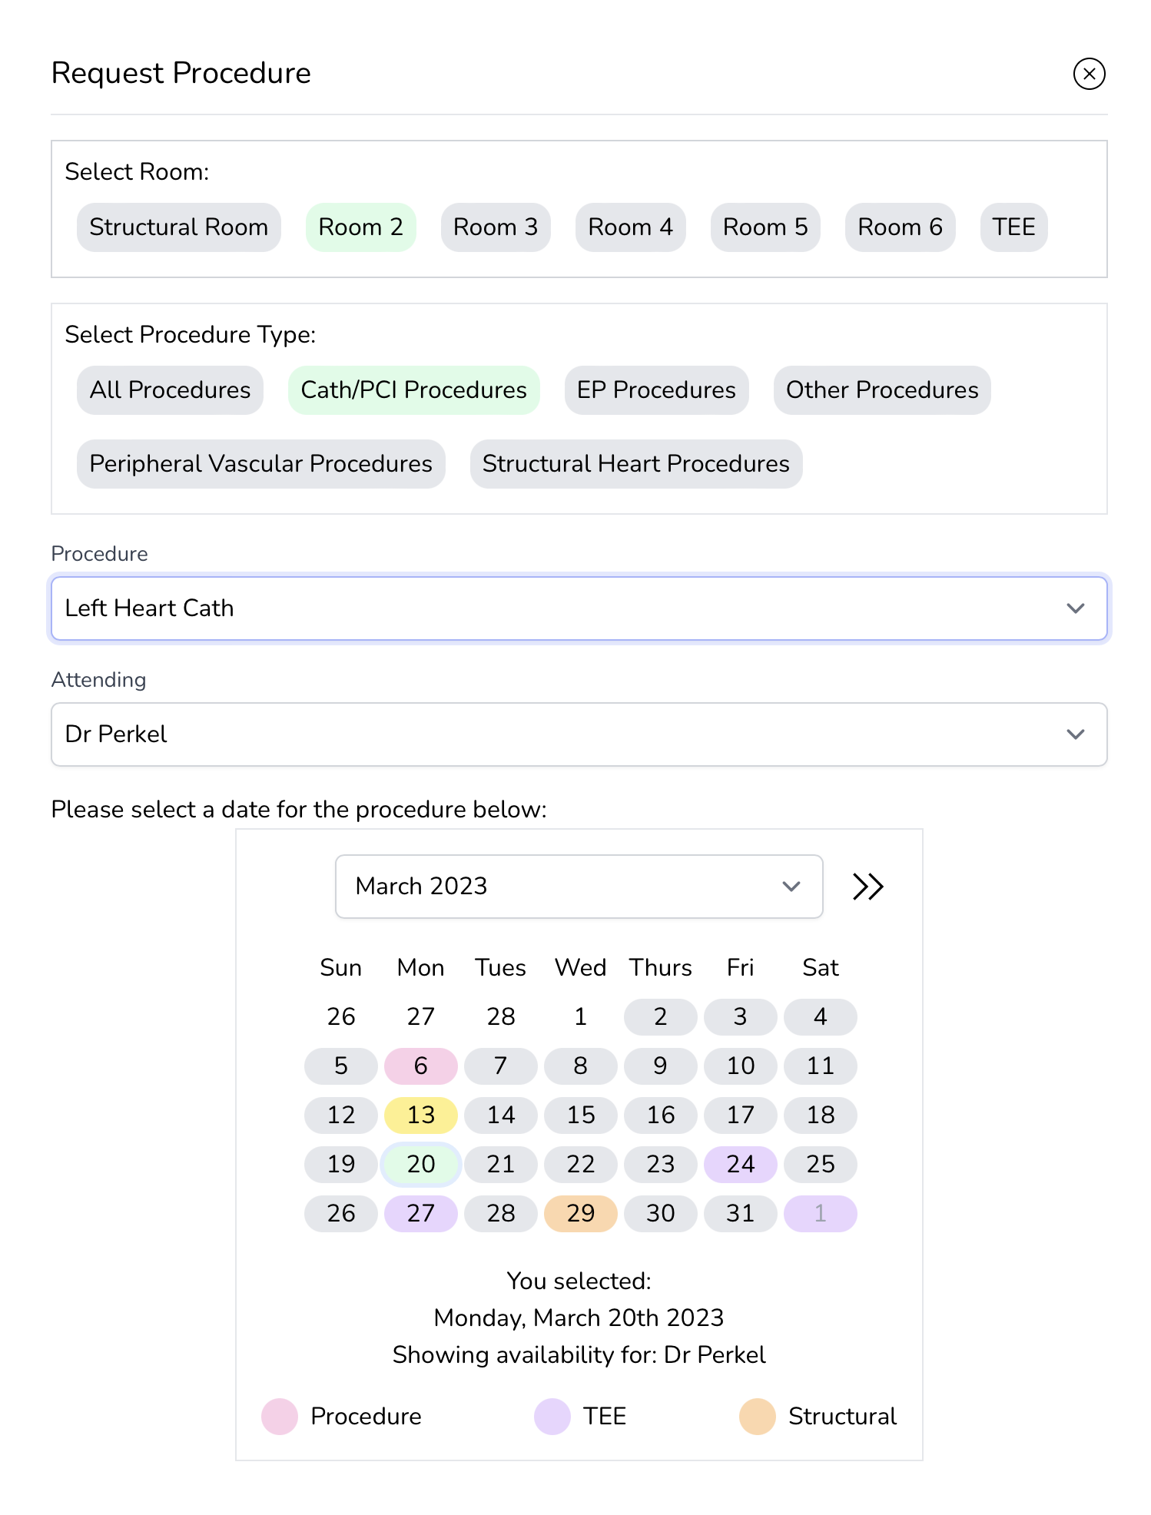
Task: Choose the TEE room option
Action: point(1013,227)
